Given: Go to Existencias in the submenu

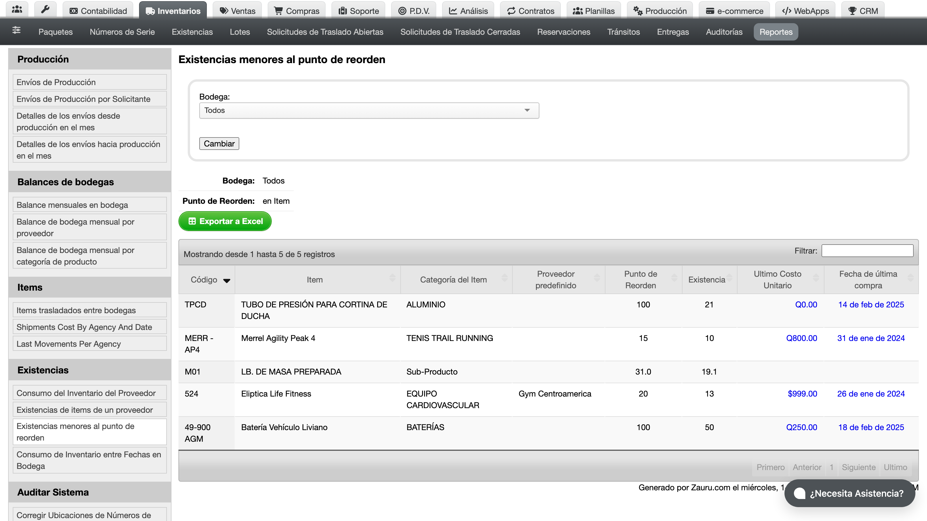Looking at the screenshot, I should tap(192, 32).
